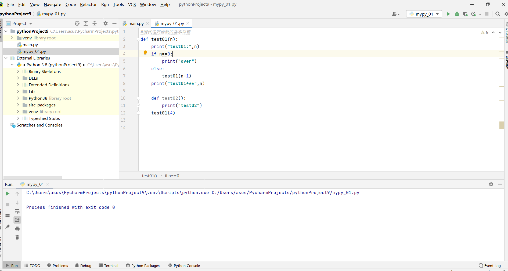Open the File menu
This screenshot has width=508, height=271.
10,4
